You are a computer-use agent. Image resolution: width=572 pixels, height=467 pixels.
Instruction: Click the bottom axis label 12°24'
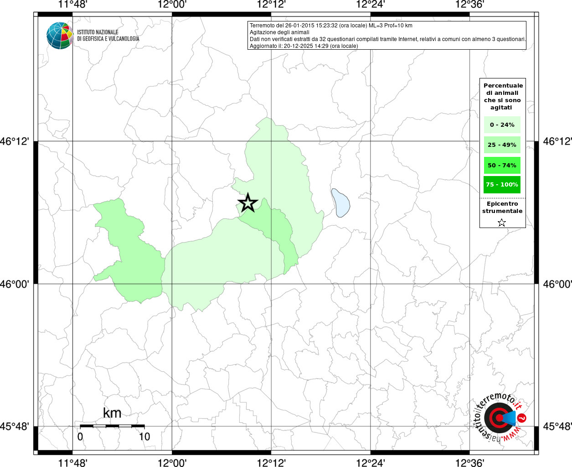point(371,463)
